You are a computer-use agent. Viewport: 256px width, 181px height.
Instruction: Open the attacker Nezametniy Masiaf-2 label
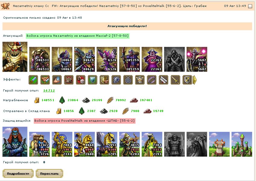point(77,36)
